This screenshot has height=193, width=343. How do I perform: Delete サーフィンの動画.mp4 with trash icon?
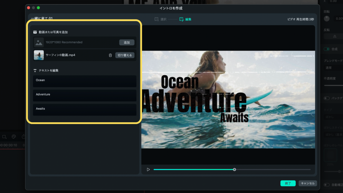(110, 55)
